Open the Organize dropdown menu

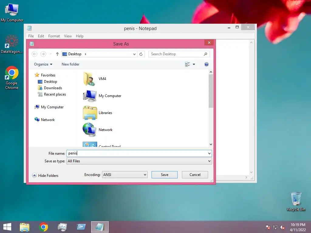click(x=43, y=64)
